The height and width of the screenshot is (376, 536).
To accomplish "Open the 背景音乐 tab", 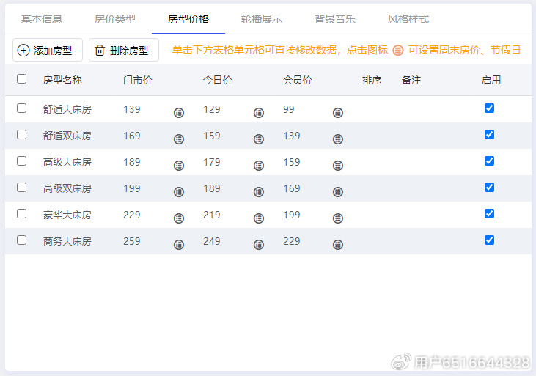I will pyautogui.click(x=335, y=19).
